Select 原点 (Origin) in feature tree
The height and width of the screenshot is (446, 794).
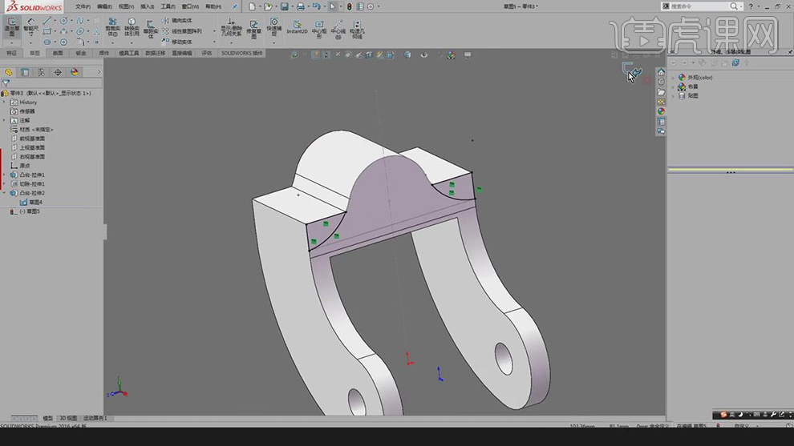[x=20, y=166]
